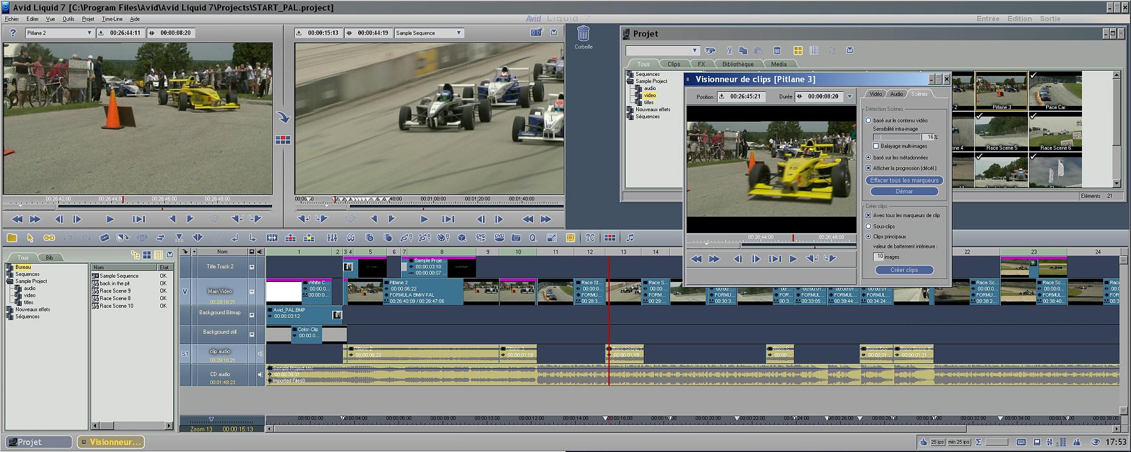This screenshot has height=452, width=1131.
Task: Click the camera snapshot icon in toolbar
Action: [x=516, y=238]
